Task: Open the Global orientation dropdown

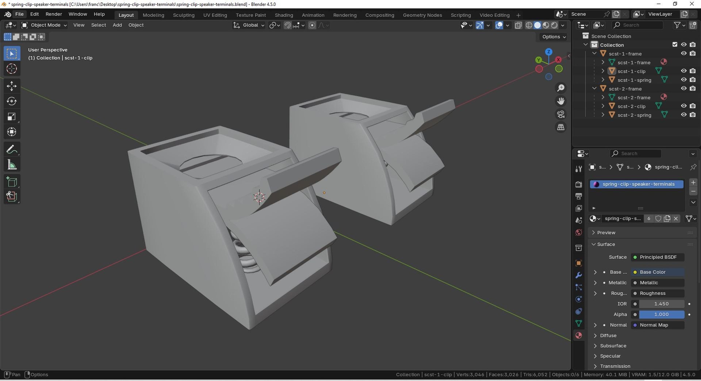Action: click(x=249, y=25)
